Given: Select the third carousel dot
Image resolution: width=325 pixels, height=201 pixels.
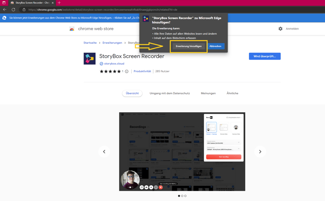Looking at the screenshot, I should 185,196.
